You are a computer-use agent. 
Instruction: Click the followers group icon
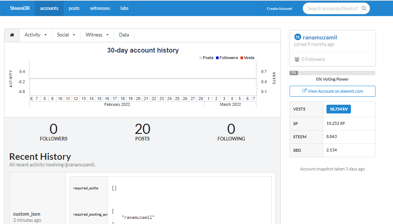coord(297,59)
